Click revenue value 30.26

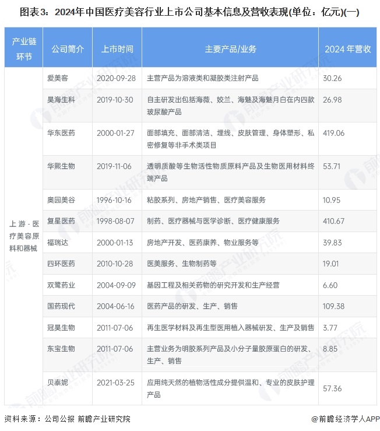pyautogui.click(x=332, y=78)
